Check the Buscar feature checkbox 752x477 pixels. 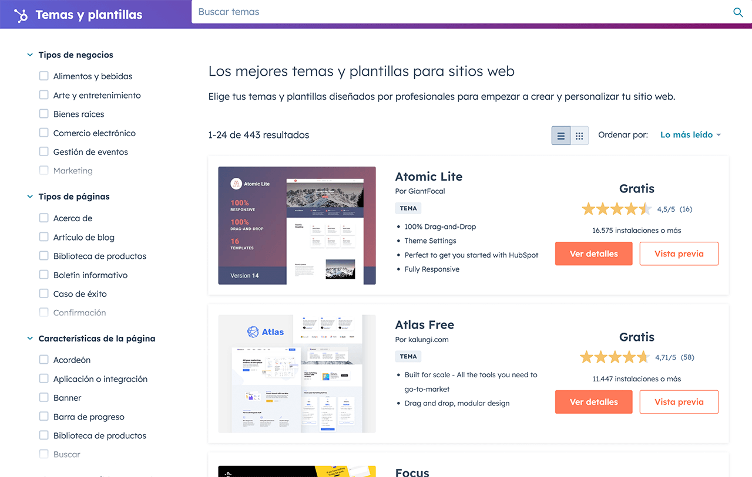(x=43, y=454)
